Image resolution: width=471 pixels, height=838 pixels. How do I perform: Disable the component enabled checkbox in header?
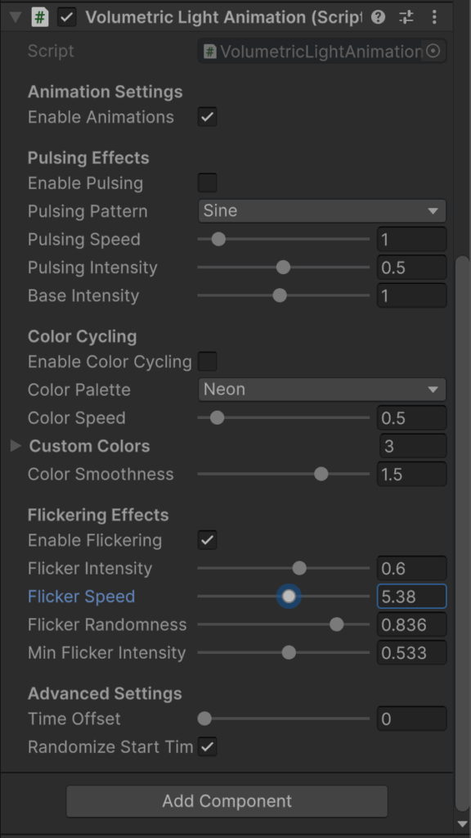click(x=67, y=17)
